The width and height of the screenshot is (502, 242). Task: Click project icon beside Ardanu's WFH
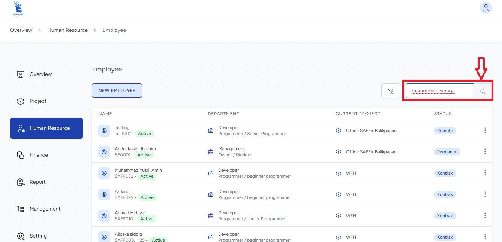coord(339,194)
